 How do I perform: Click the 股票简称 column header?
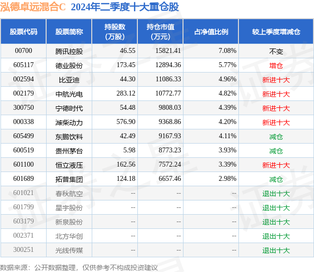[x=69, y=32]
